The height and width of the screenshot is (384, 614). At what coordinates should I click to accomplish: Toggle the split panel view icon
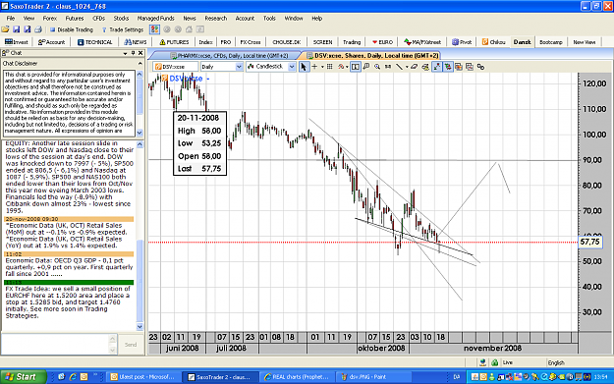(x=356, y=67)
